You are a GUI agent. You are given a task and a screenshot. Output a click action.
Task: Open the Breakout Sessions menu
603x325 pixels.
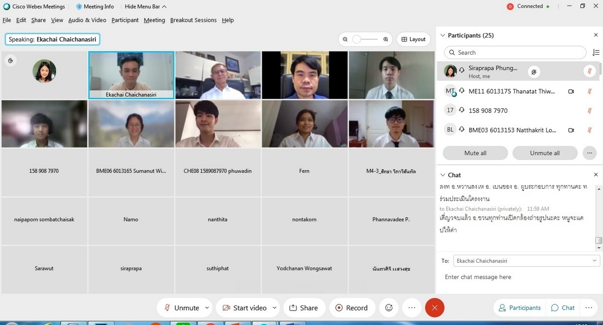coord(193,20)
